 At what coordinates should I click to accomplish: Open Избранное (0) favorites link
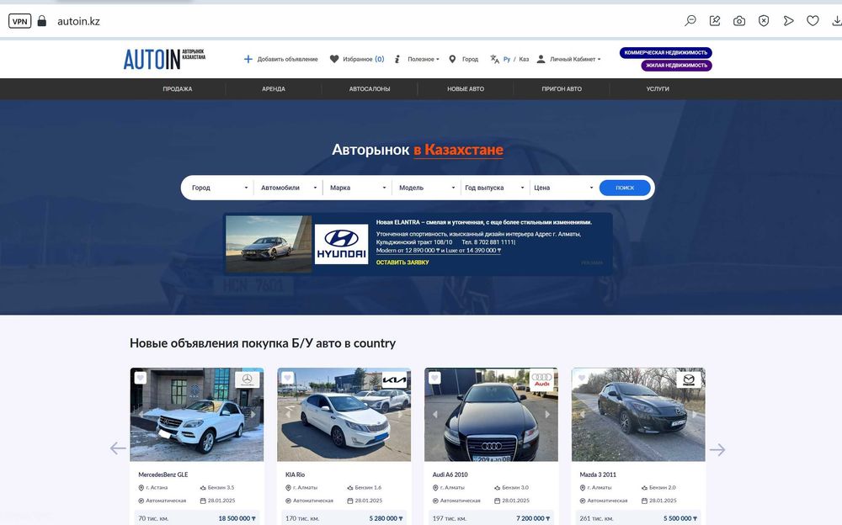point(364,59)
